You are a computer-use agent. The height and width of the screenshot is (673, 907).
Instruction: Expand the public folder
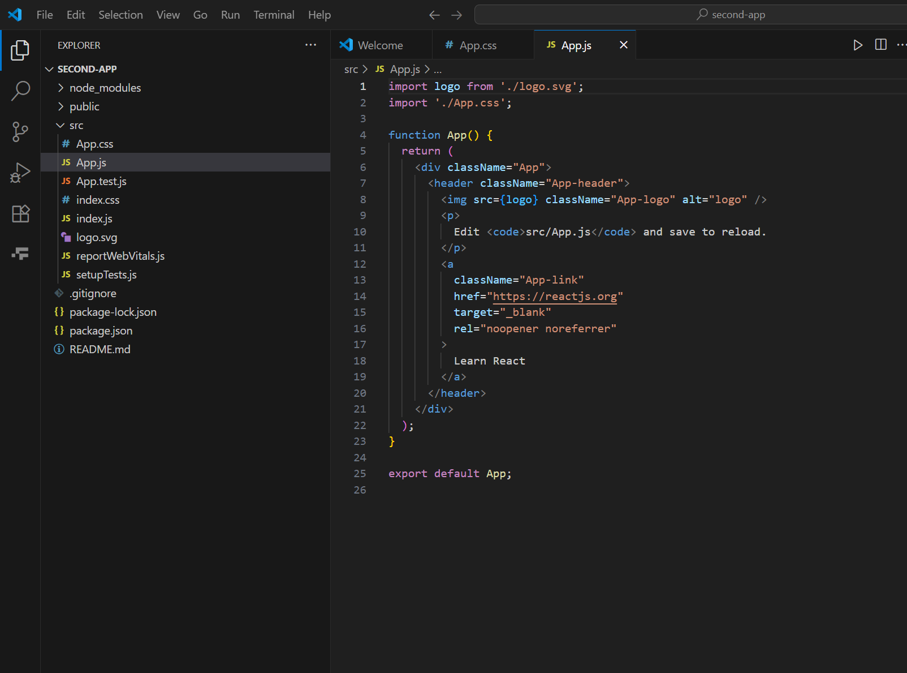61,106
